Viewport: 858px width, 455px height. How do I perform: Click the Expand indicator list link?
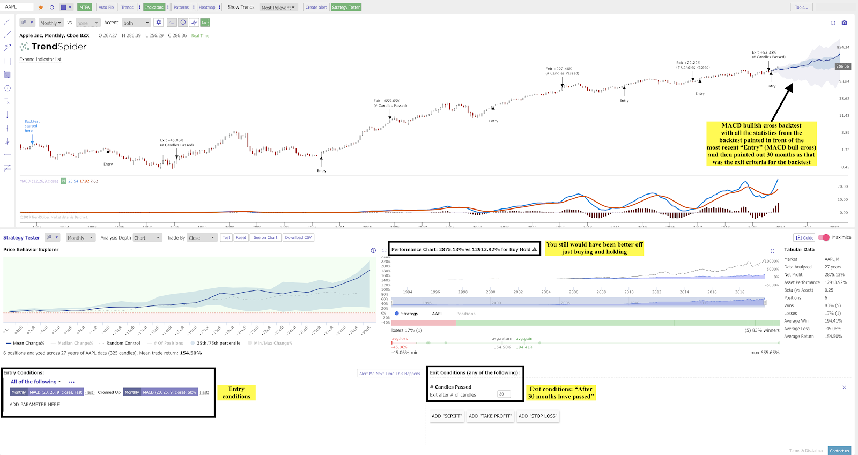coord(40,59)
